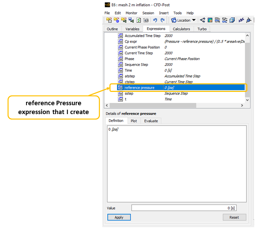Click the Coordinate Frame axis icon
The height and width of the screenshot is (235, 261).
tap(249, 20)
